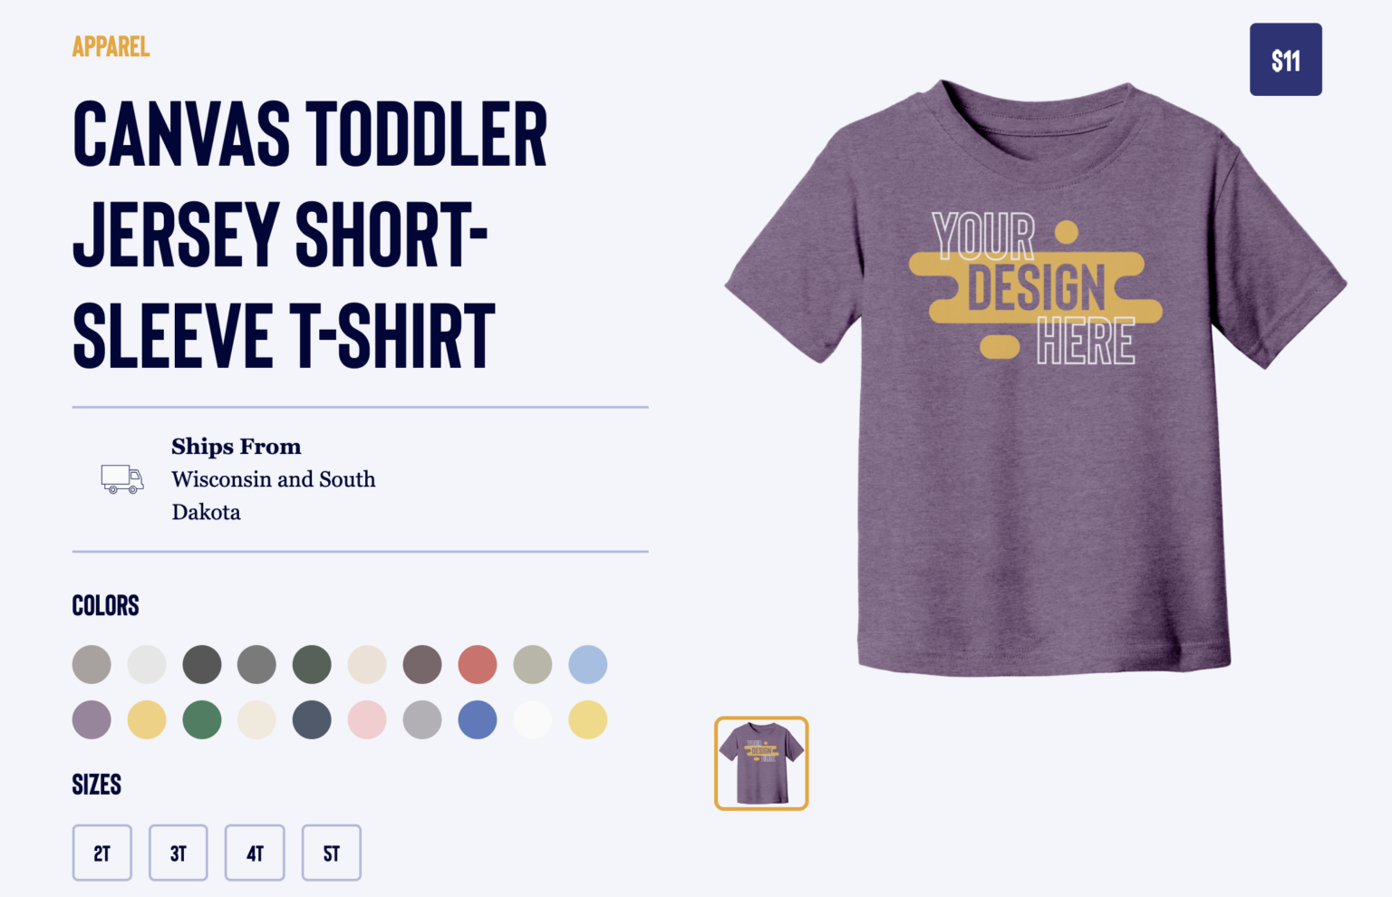Click the Apparel category link
The image size is (1392, 897).
point(111,46)
